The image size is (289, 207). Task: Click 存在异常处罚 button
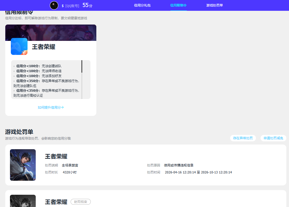pos(243,138)
